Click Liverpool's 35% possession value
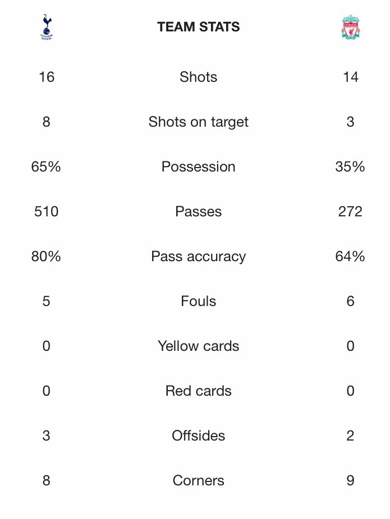 350,166
